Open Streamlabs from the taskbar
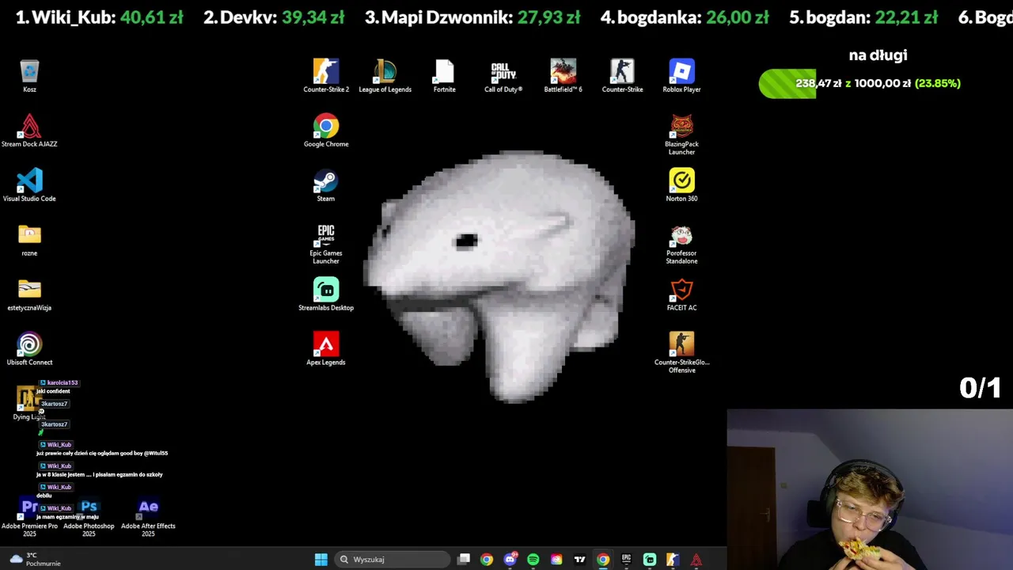Image resolution: width=1013 pixels, height=570 pixels. point(650,560)
